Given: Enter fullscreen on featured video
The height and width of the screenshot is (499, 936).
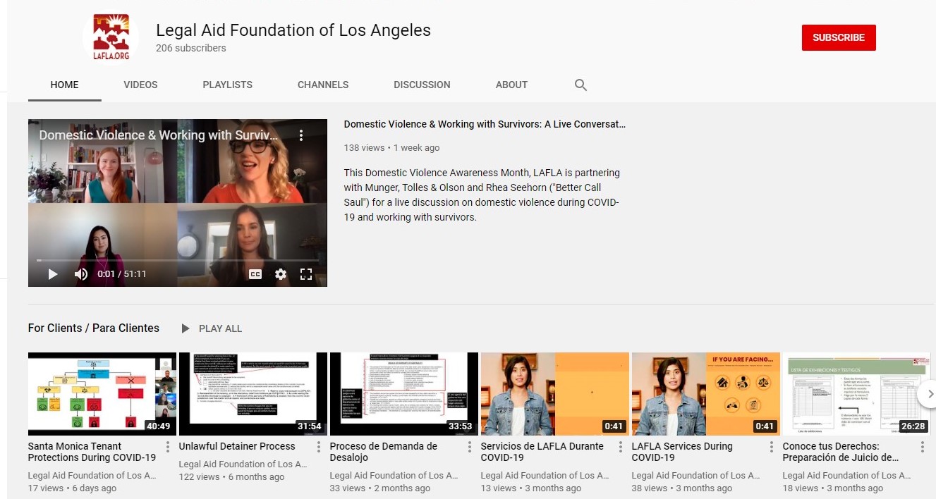Looking at the screenshot, I should (306, 274).
